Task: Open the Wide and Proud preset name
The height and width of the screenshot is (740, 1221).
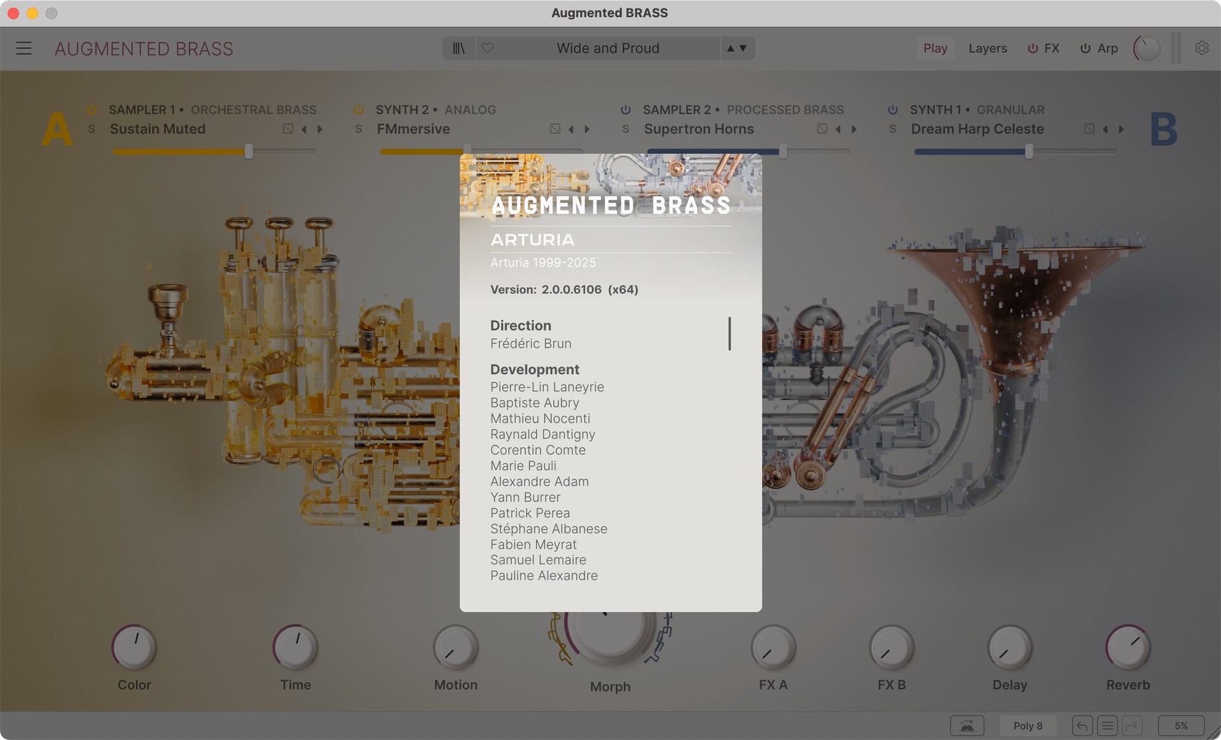Action: point(608,48)
